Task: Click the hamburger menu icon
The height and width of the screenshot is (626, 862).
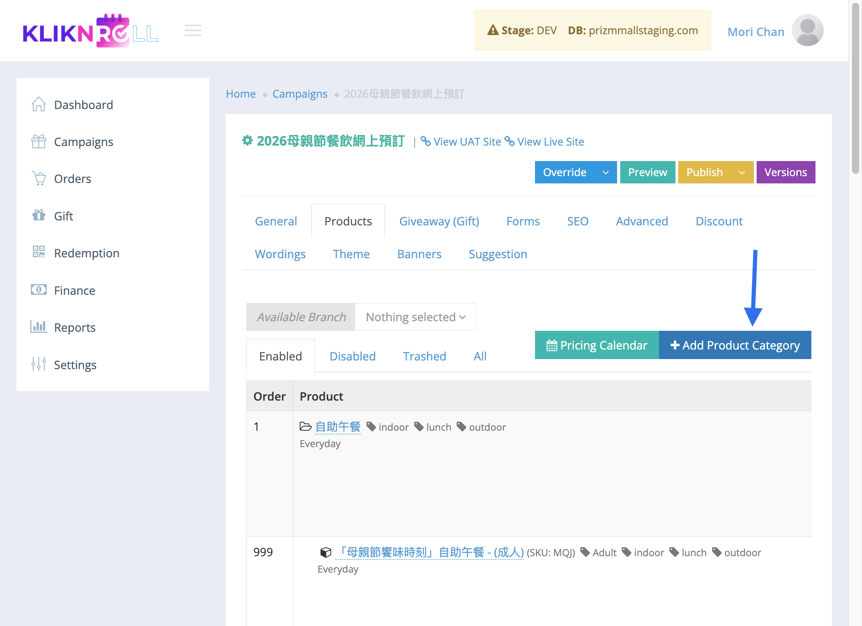Action: point(193,31)
